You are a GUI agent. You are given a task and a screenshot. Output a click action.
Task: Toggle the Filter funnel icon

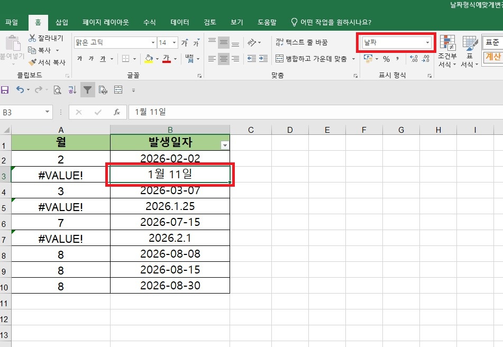[x=88, y=90]
